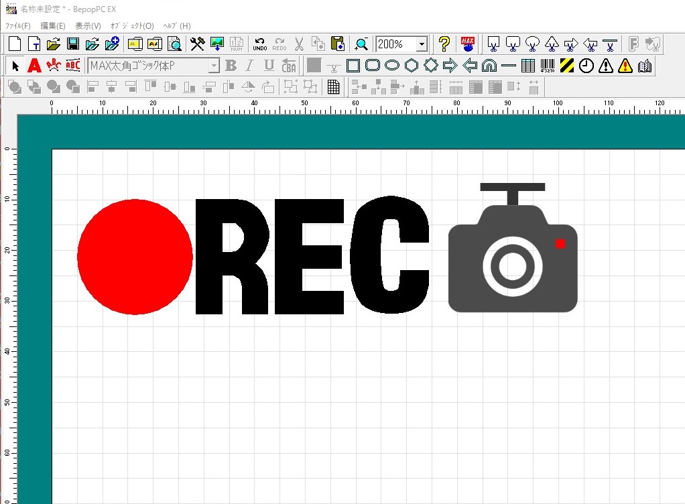Pick the yellow-black hazard stripe tool

click(x=567, y=66)
